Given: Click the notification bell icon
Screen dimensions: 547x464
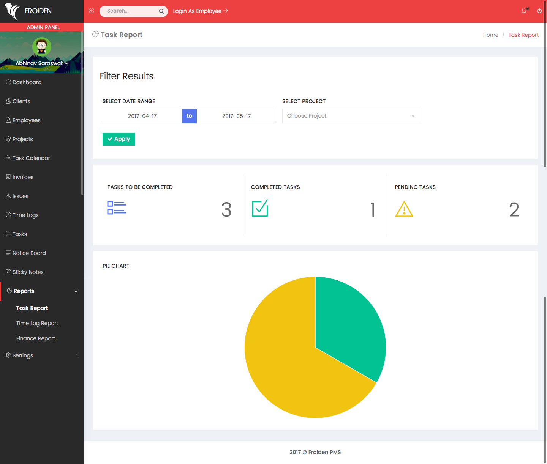Looking at the screenshot, I should click(524, 11).
